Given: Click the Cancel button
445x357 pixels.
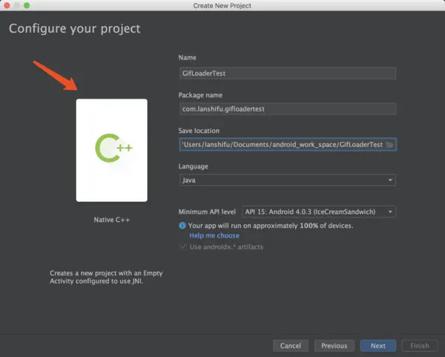Looking at the screenshot, I should (291, 346).
